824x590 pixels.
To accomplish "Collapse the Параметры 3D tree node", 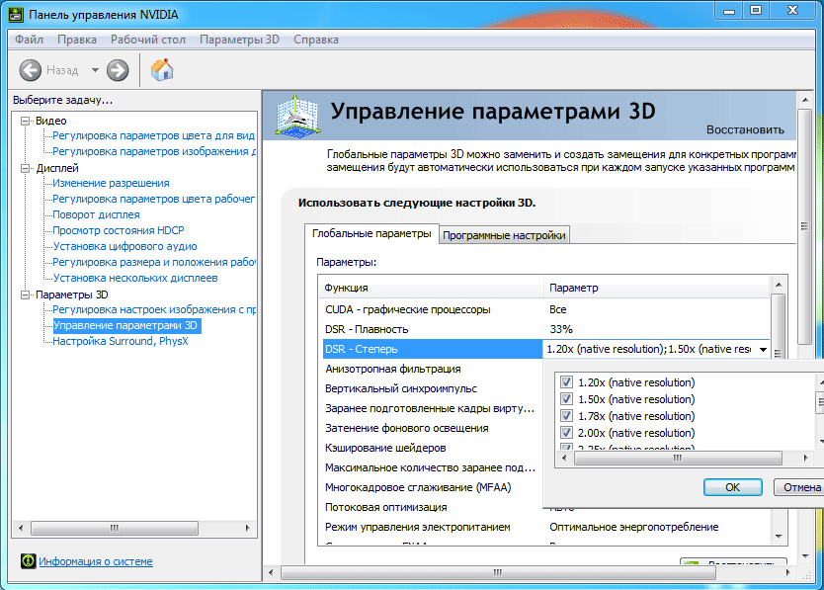I will [x=25, y=295].
